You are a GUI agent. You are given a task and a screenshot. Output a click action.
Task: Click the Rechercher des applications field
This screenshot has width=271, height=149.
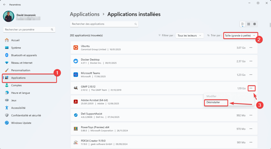104,24
